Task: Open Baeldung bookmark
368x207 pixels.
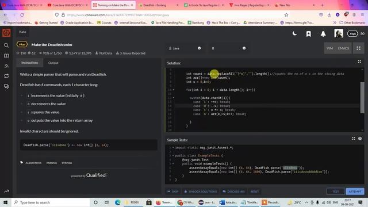Action: point(195,23)
